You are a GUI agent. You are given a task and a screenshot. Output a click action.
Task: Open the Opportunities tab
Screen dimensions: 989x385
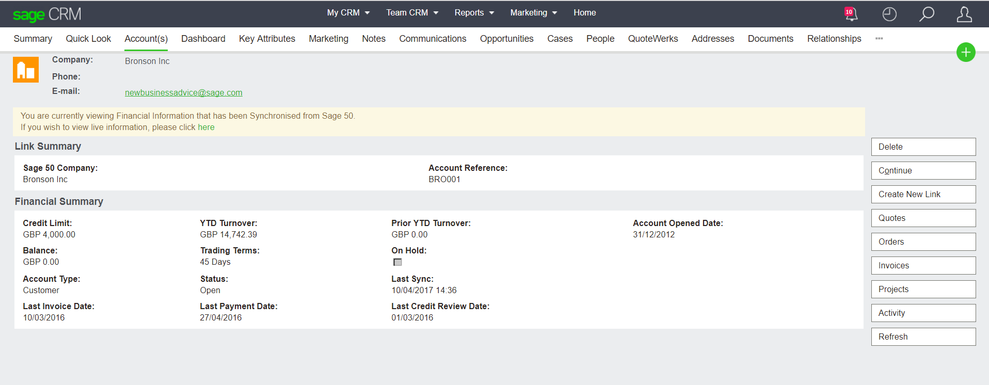pos(507,39)
